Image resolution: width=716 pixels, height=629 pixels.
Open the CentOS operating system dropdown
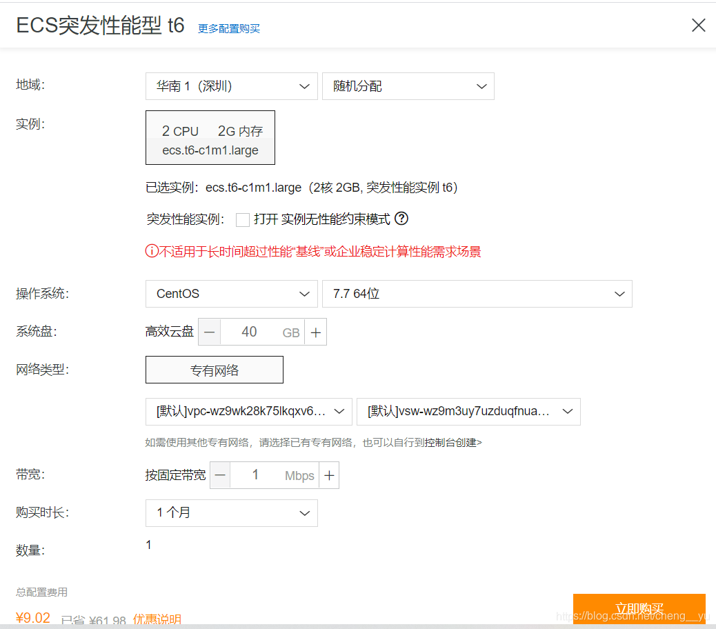point(232,294)
